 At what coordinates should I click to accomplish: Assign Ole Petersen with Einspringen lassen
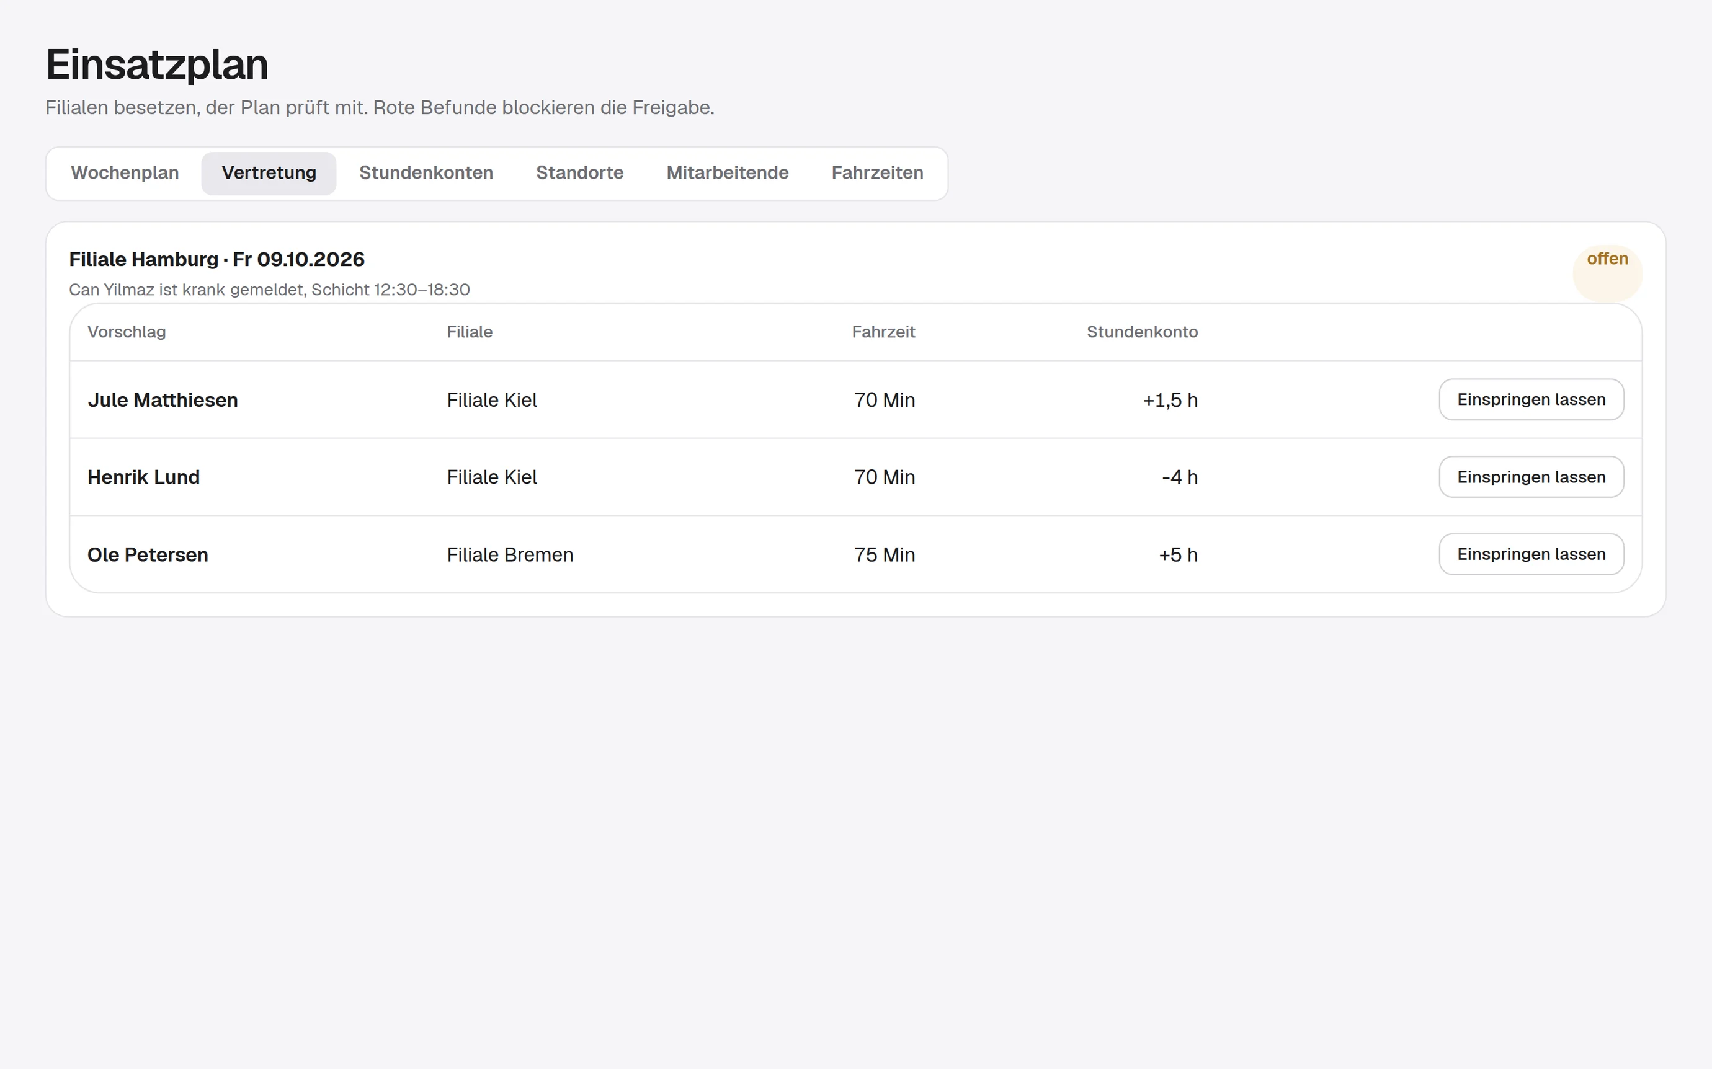1531,554
